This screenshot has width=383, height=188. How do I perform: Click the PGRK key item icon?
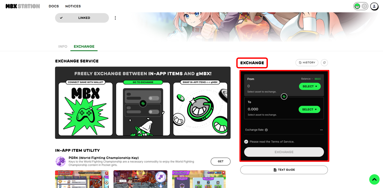[61, 161]
